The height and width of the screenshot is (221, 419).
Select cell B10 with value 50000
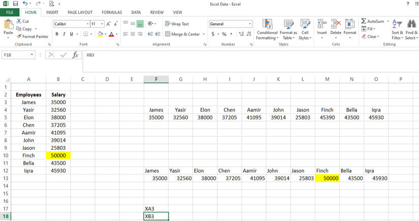58,155
